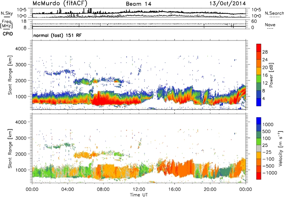This screenshot has height=197, width=284.
Task: Select the Velocity [m s-1] color bar label
Action: [280, 148]
